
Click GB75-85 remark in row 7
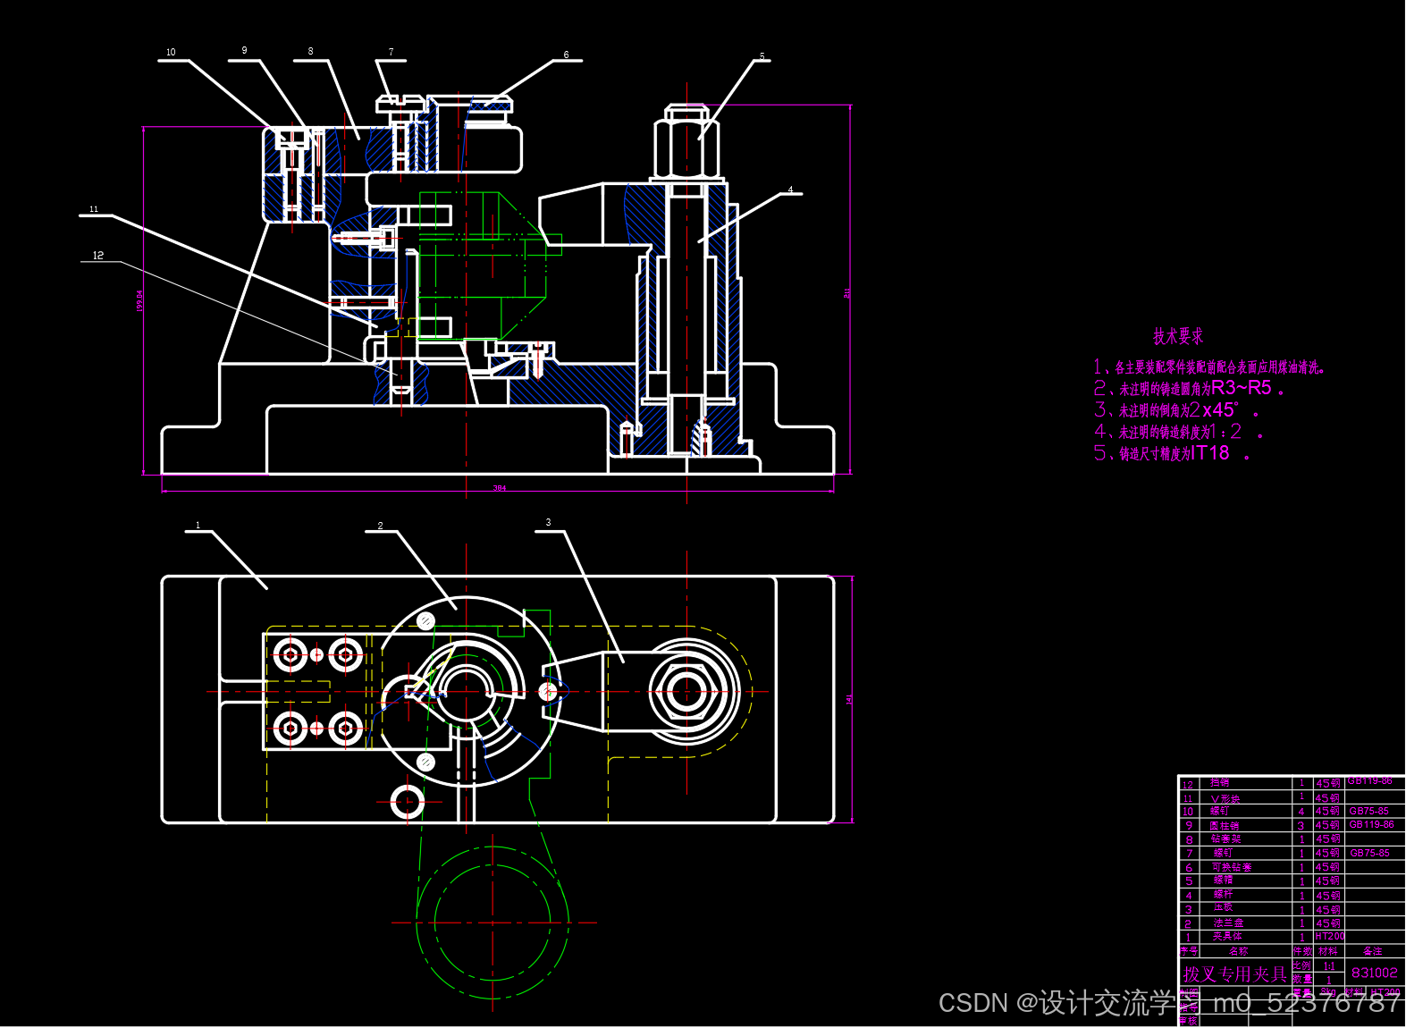[1369, 853]
